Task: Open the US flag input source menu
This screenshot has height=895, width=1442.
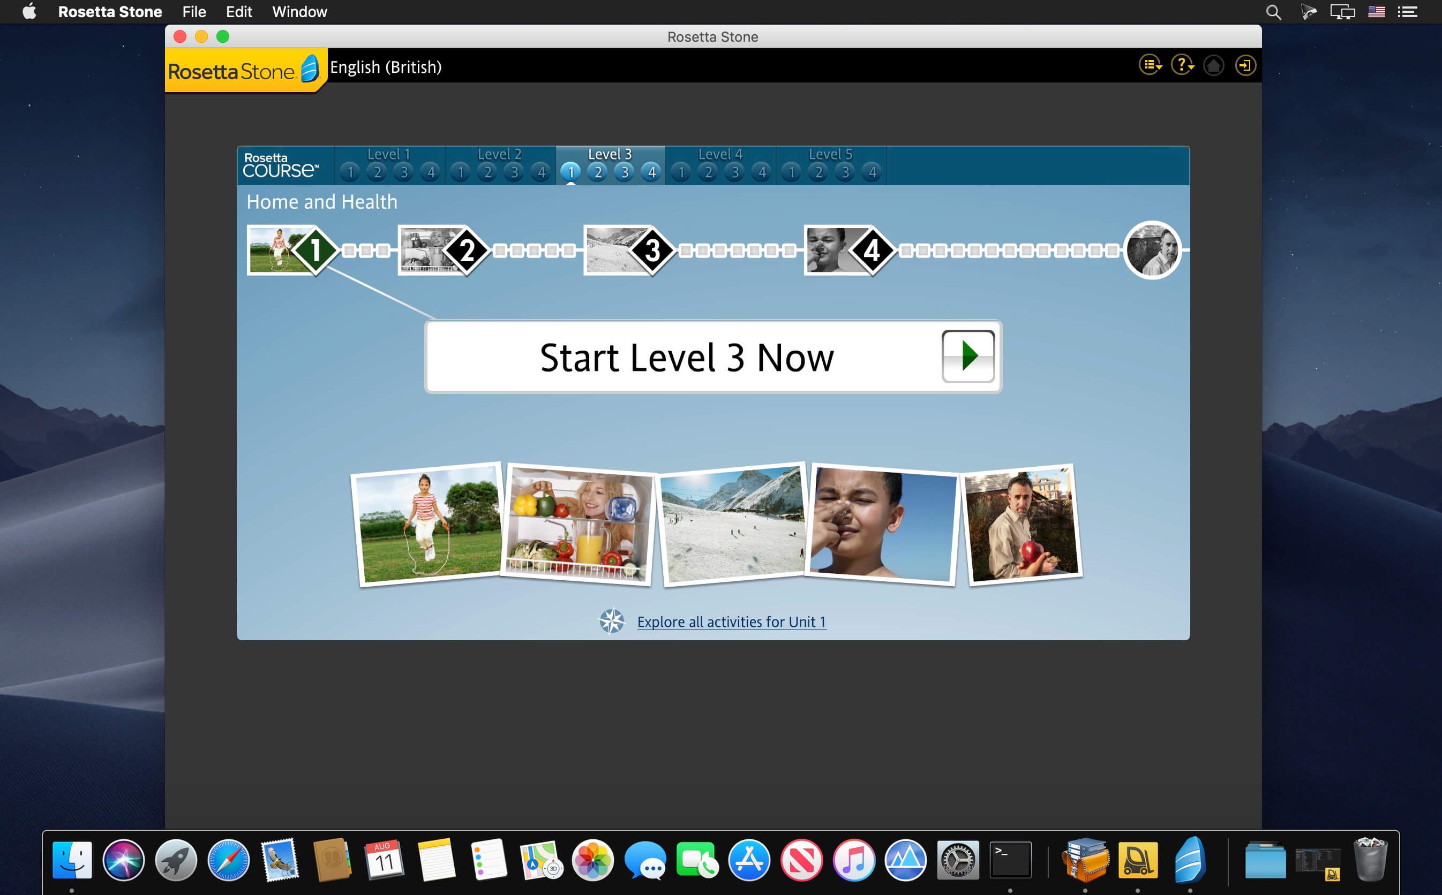Action: tap(1376, 12)
